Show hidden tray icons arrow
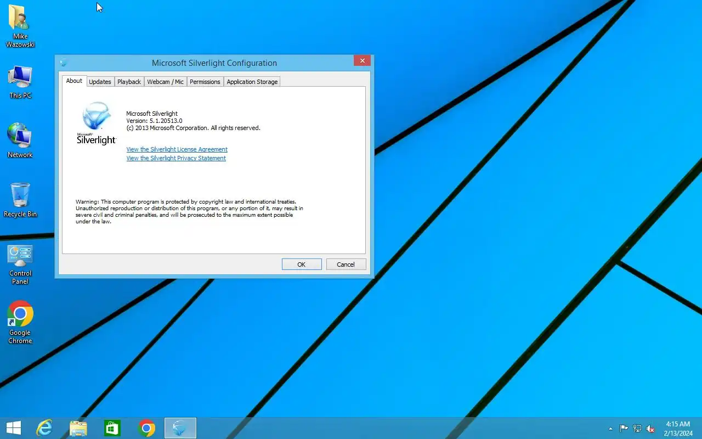Viewport: 702px width, 439px height. coord(610,429)
